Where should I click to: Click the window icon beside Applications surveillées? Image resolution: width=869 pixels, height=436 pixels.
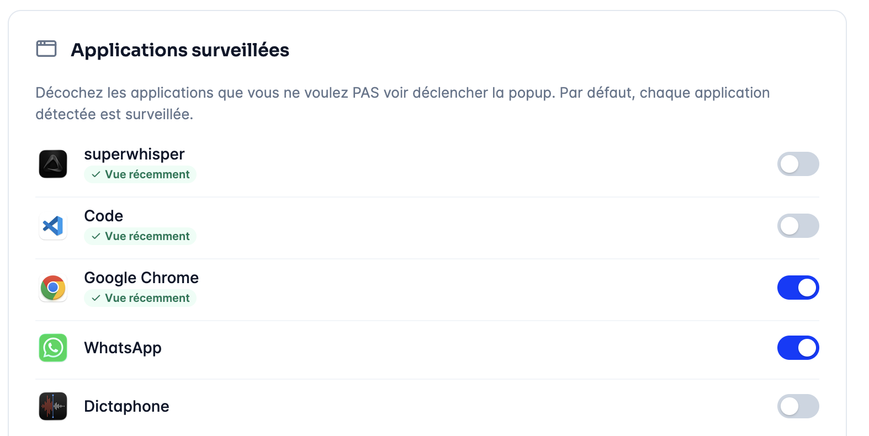point(46,49)
